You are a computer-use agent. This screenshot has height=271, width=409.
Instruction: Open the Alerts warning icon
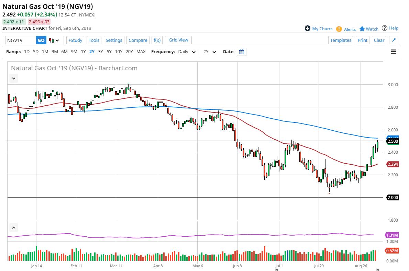pyautogui.click(x=339, y=29)
